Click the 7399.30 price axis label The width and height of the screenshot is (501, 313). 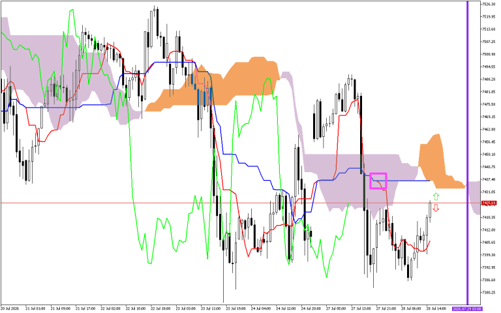tap(489, 255)
